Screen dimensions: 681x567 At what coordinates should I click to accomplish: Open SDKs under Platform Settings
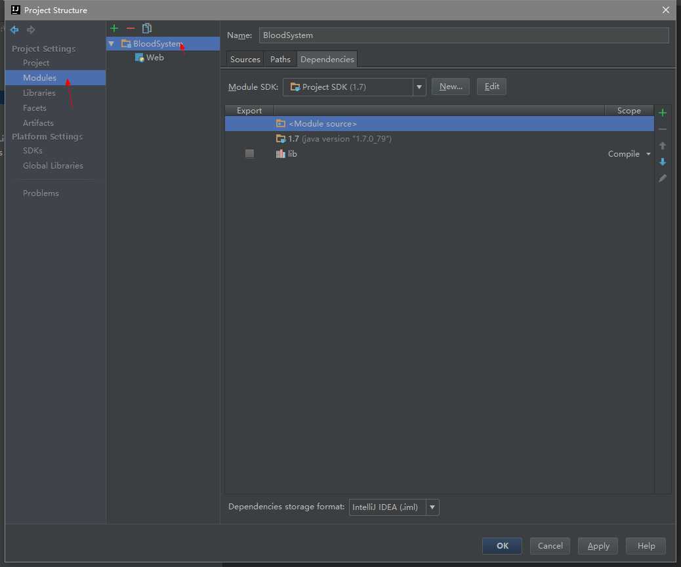[x=33, y=151]
